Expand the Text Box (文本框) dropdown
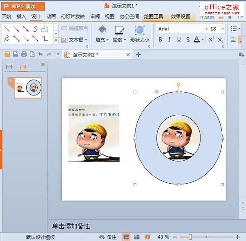Image resolution: width=246 pixels, height=241 pixels. [x=86, y=40]
